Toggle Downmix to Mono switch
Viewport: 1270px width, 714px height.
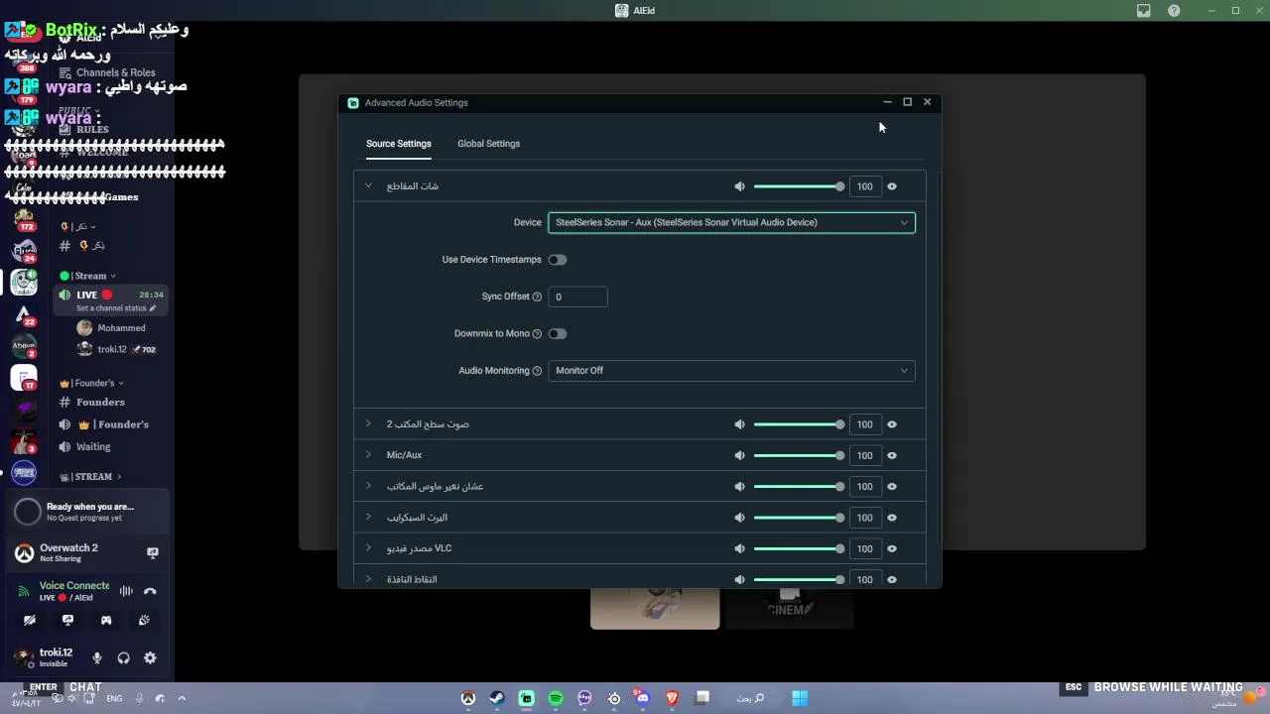pos(558,333)
